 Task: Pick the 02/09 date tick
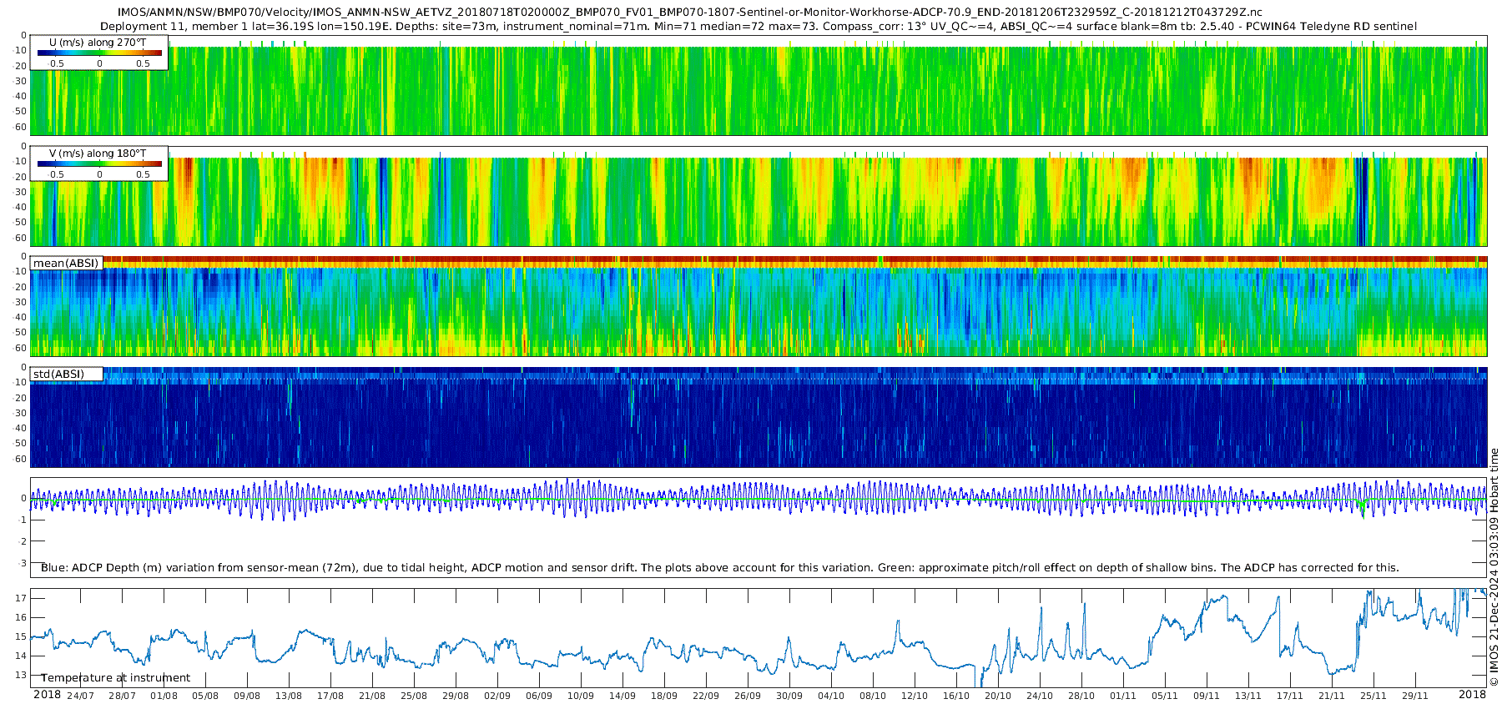pos(497,696)
